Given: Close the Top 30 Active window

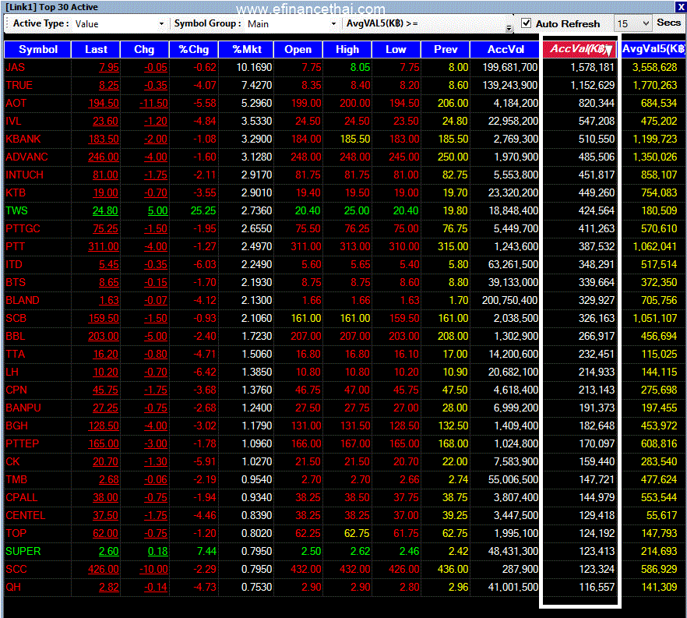Looking at the screenshot, I should 681,6.
